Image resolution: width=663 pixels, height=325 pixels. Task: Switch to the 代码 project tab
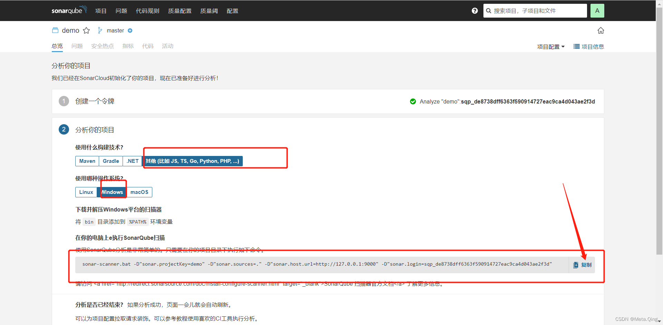point(148,46)
